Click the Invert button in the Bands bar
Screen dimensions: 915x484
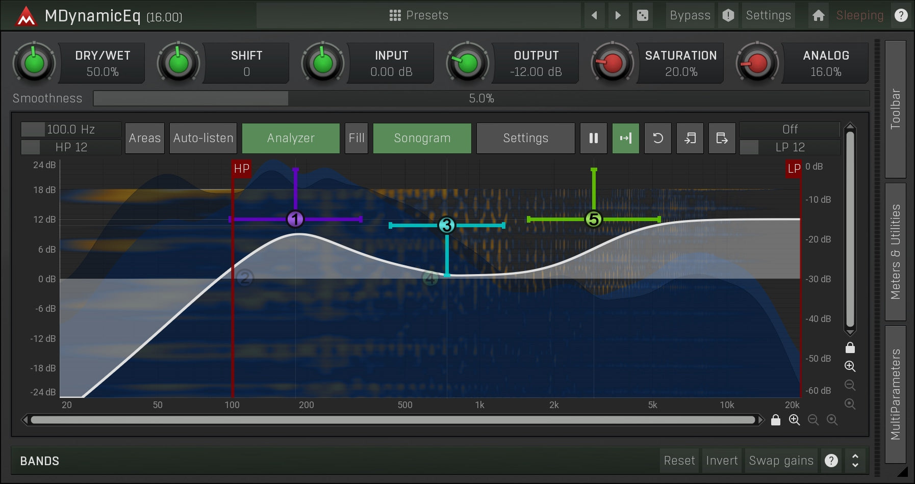(x=721, y=460)
